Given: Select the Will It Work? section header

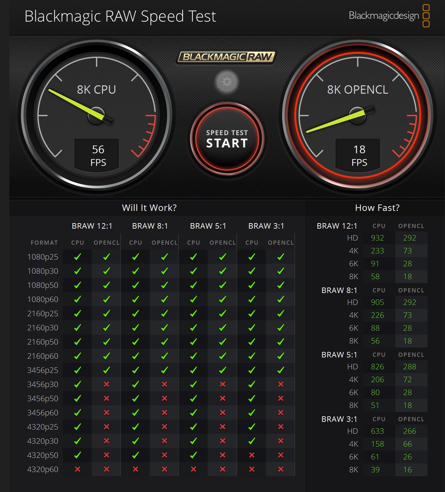Looking at the screenshot, I should point(149,208).
